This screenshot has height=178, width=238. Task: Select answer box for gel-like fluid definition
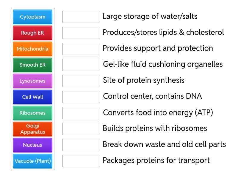tap(81, 65)
